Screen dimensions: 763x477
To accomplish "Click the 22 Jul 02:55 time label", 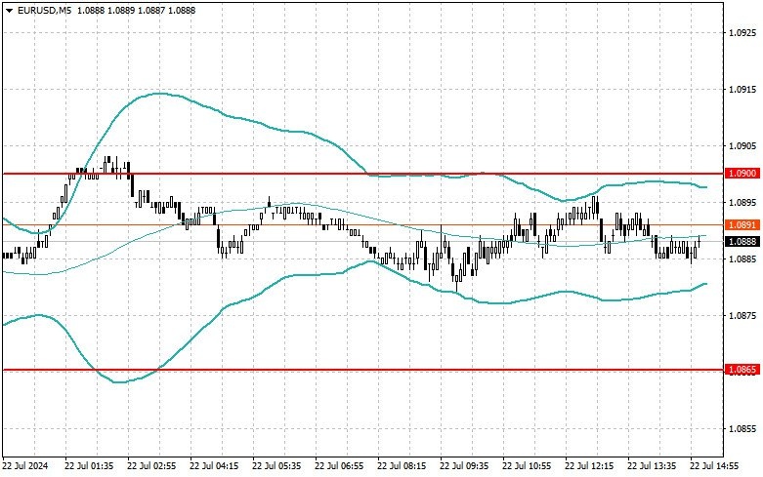I will (151, 466).
